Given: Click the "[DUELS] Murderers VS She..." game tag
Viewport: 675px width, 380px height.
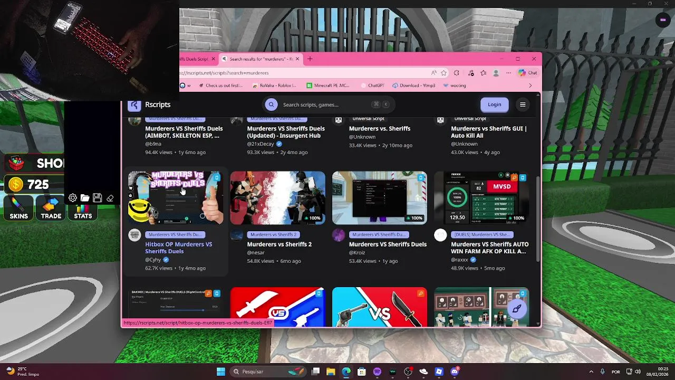Looking at the screenshot, I should coord(482,234).
